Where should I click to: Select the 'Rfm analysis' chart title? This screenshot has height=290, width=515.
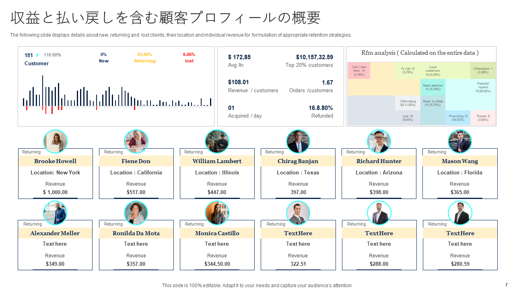420,53
